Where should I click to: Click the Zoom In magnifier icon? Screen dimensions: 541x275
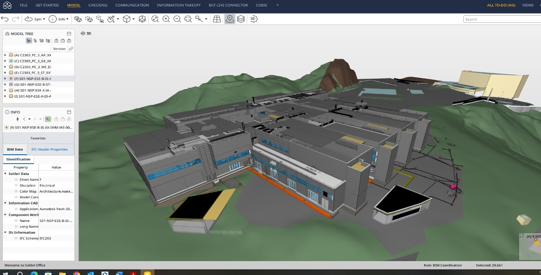click(x=166, y=19)
